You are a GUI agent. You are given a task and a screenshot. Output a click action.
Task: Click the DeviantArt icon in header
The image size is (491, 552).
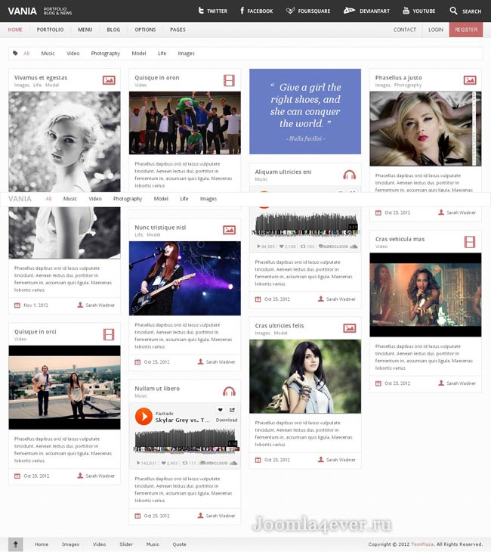tap(349, 11)
